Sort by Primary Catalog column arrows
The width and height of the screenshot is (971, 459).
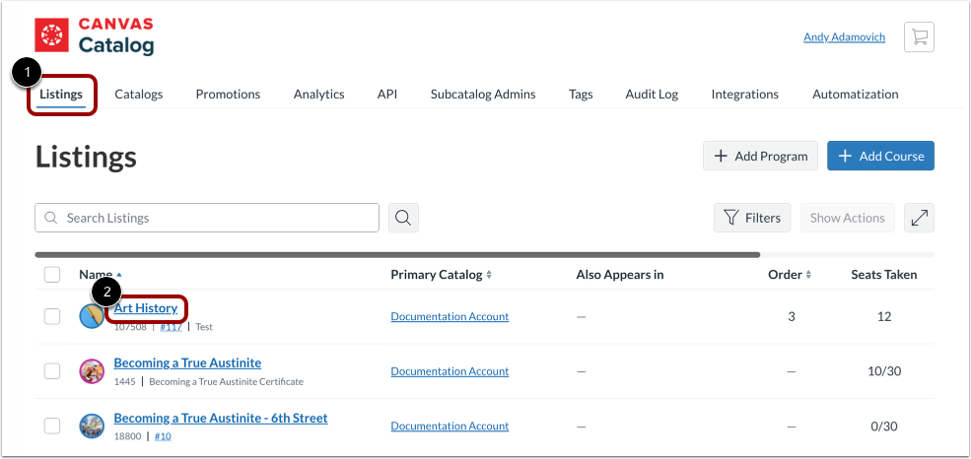click(489, 275)
